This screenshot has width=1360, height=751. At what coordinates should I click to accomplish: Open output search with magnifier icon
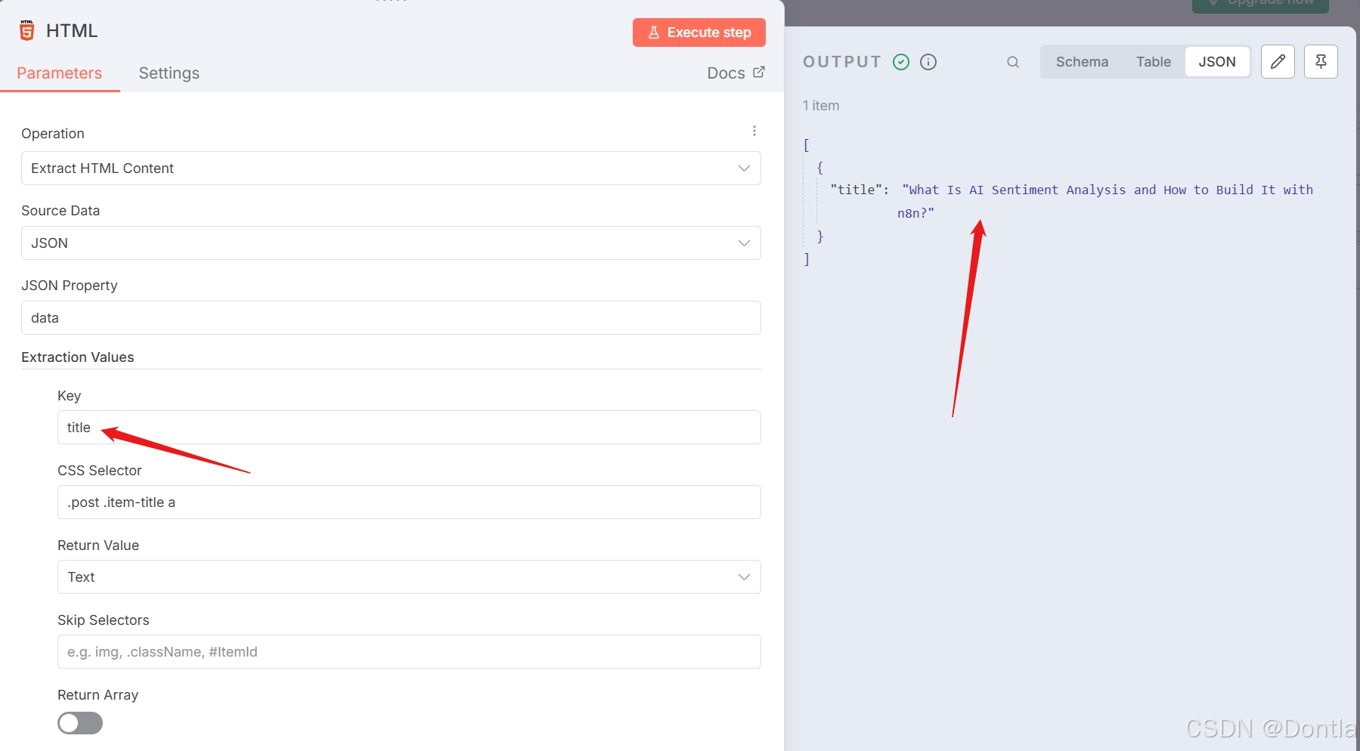pos(1013,62)
